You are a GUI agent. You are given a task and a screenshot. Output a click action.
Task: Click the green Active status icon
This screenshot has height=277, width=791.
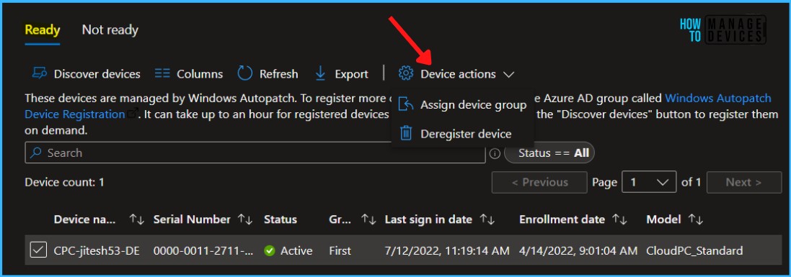[x=270, y=250]
